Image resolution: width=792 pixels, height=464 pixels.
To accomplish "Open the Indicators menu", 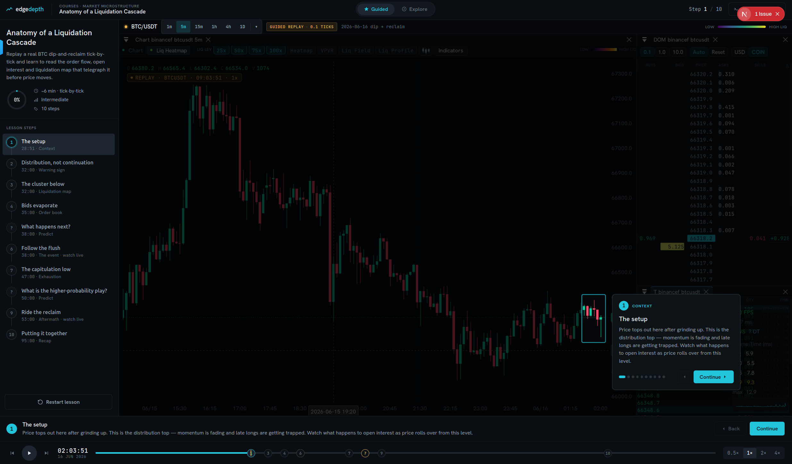I will 451,51.
